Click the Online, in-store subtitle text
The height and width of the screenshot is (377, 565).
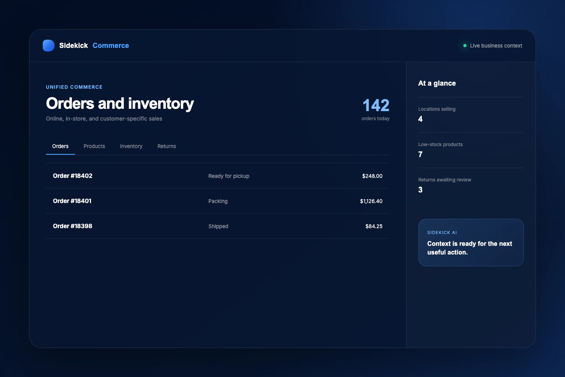[x=104, y=119]
